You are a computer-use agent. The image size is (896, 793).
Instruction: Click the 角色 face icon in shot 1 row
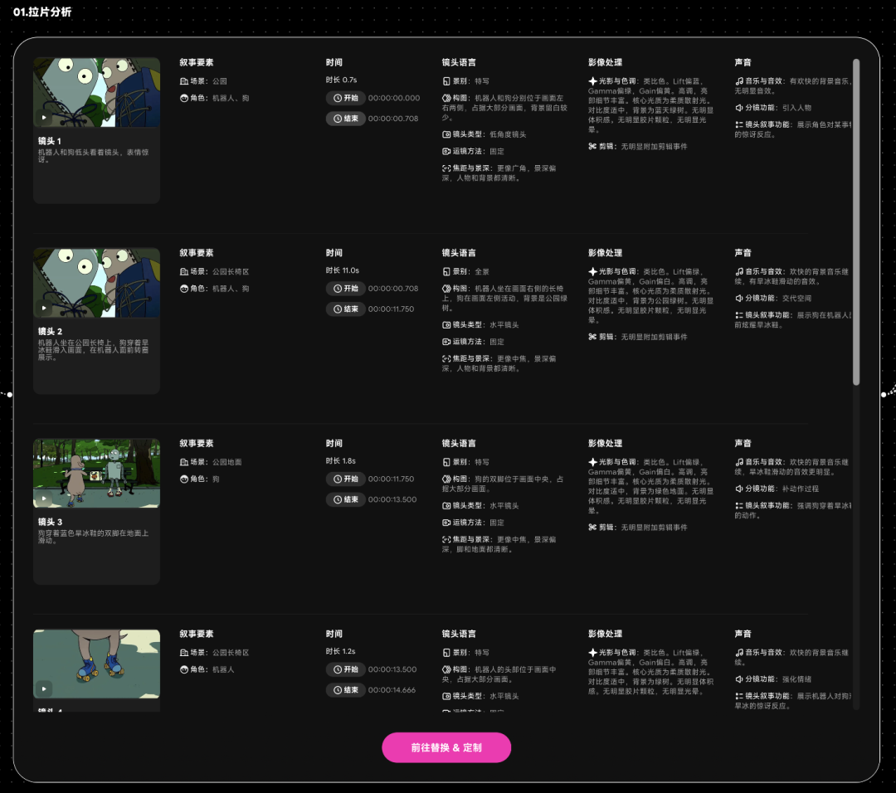(x=184, y=98)
